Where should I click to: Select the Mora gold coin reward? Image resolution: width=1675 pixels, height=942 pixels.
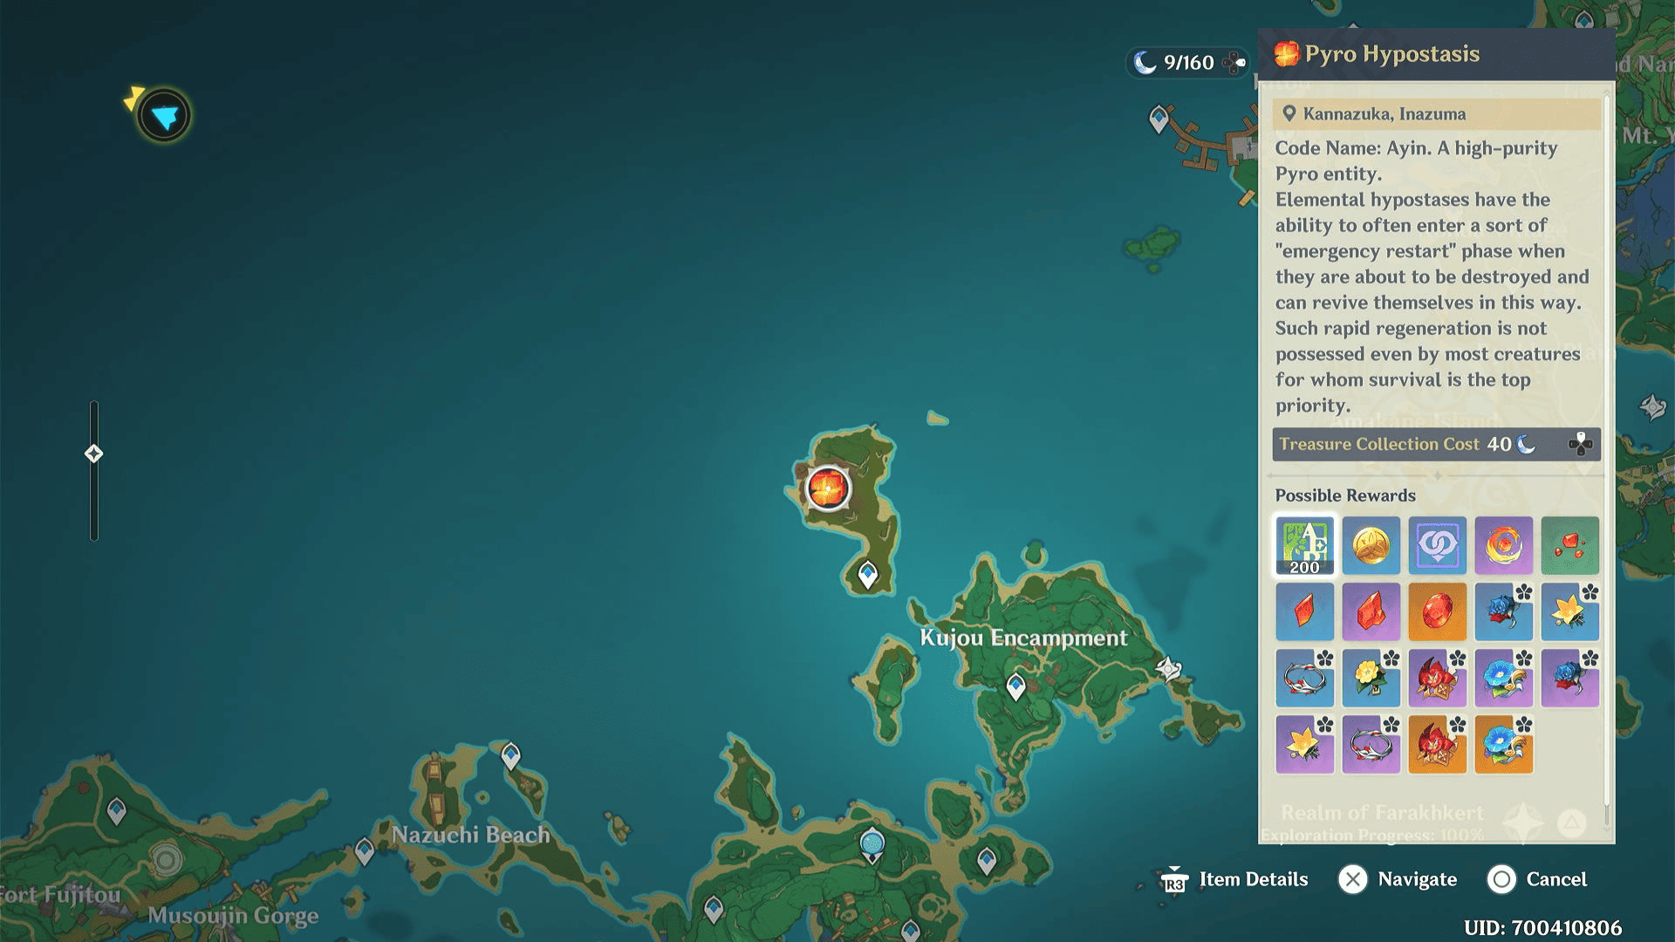[x=1371, y=546]
